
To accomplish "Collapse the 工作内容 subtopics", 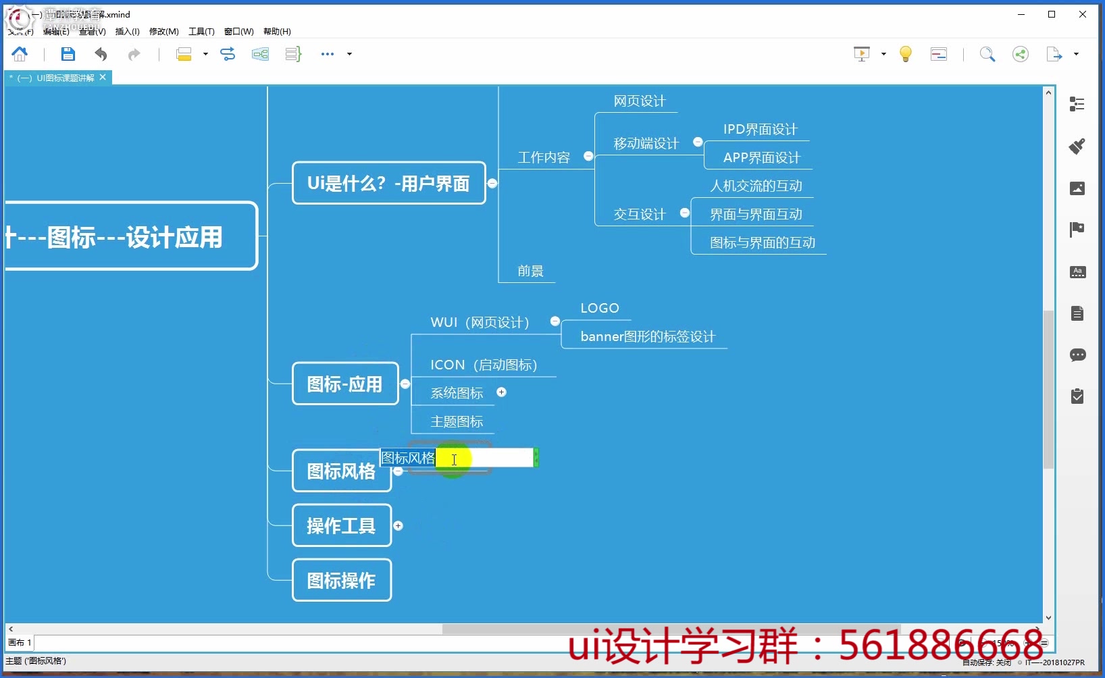I will [x=588, y=156].
